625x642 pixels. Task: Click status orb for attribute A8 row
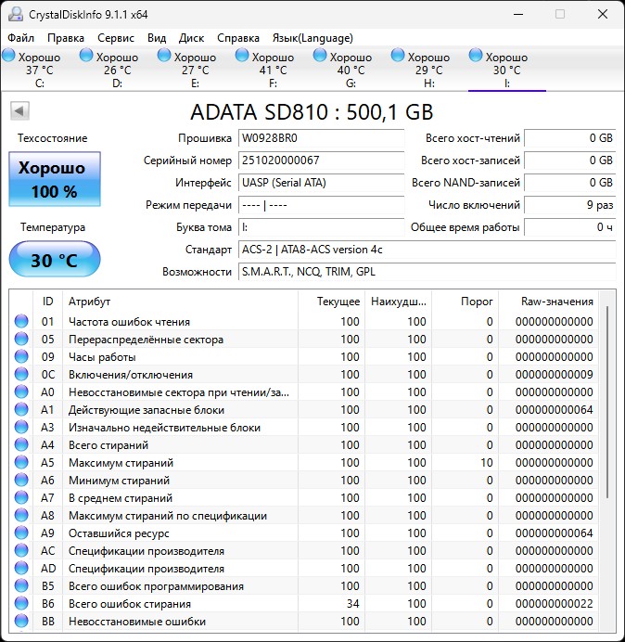coord(21,515)
